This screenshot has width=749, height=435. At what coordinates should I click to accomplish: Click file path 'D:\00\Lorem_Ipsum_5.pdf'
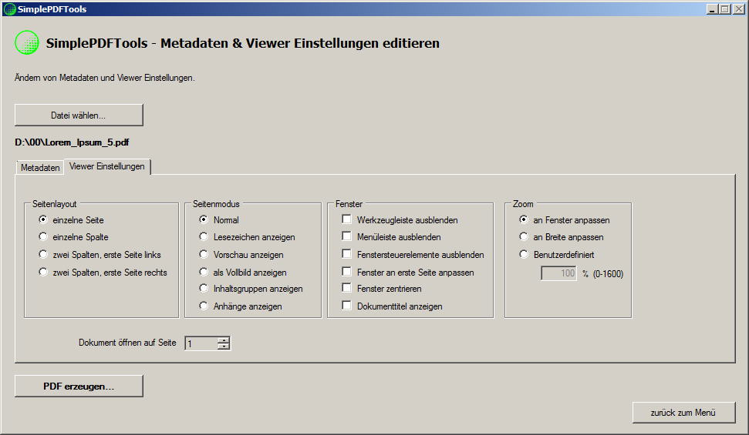[73, 142]
